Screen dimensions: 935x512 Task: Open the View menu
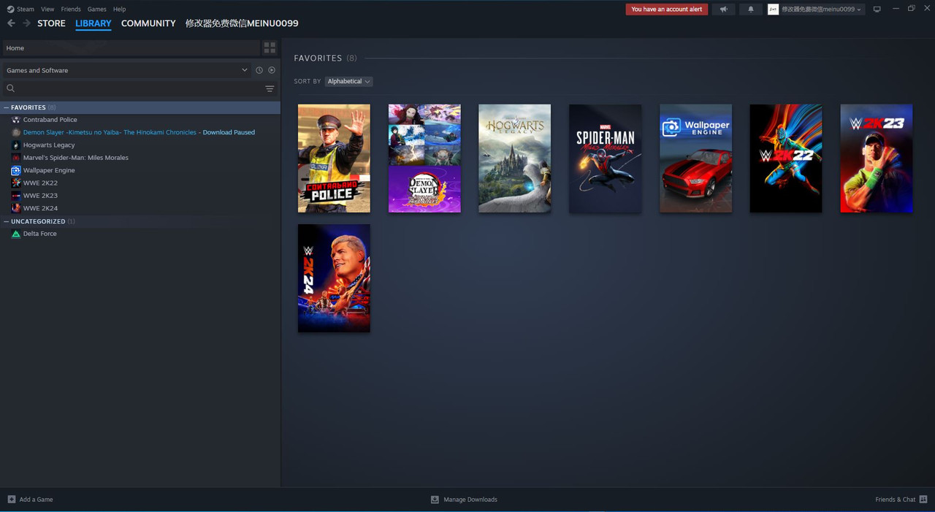tap(47, 9)
